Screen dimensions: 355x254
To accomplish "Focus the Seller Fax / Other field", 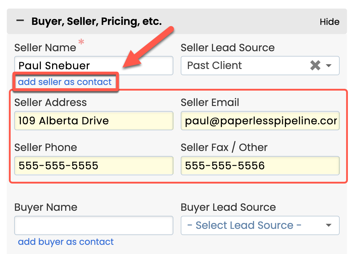I will tap(260, 165).
